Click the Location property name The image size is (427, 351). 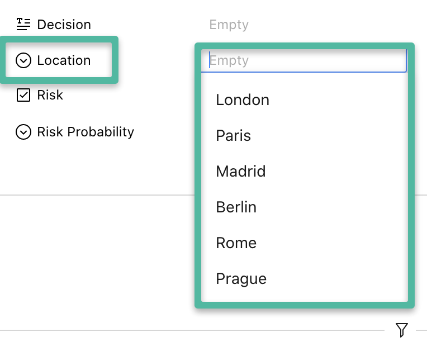[x=64, y=60]
